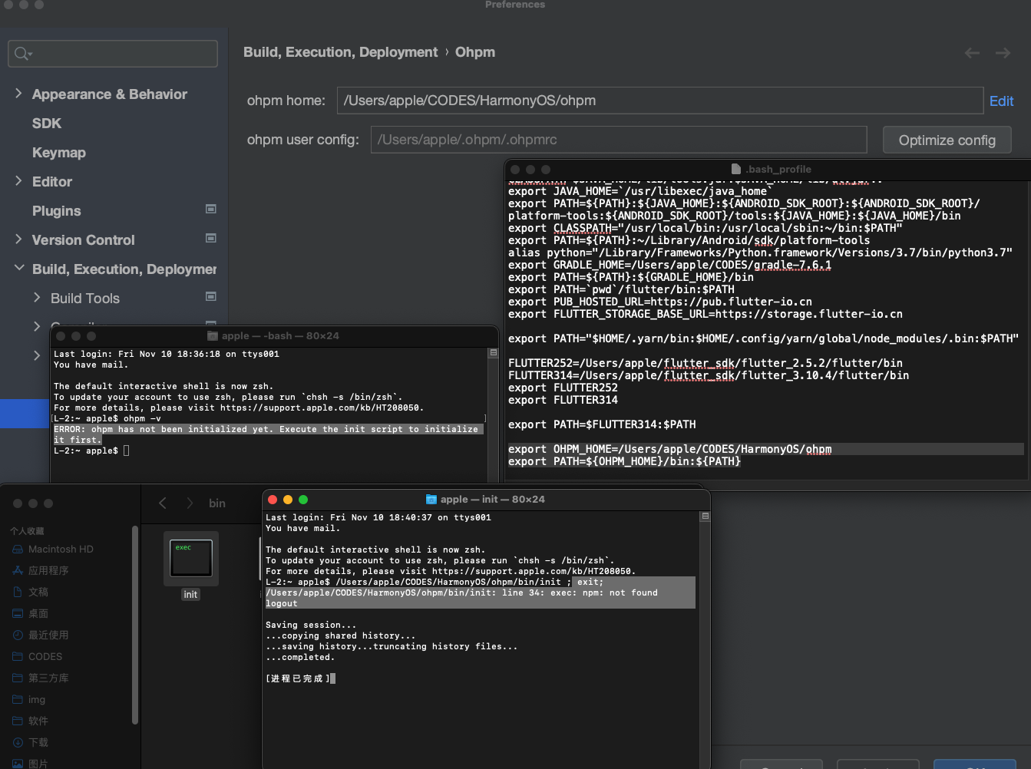
Task: Go back with the Preferences left arrow
Action: click(x=972, y=53)
